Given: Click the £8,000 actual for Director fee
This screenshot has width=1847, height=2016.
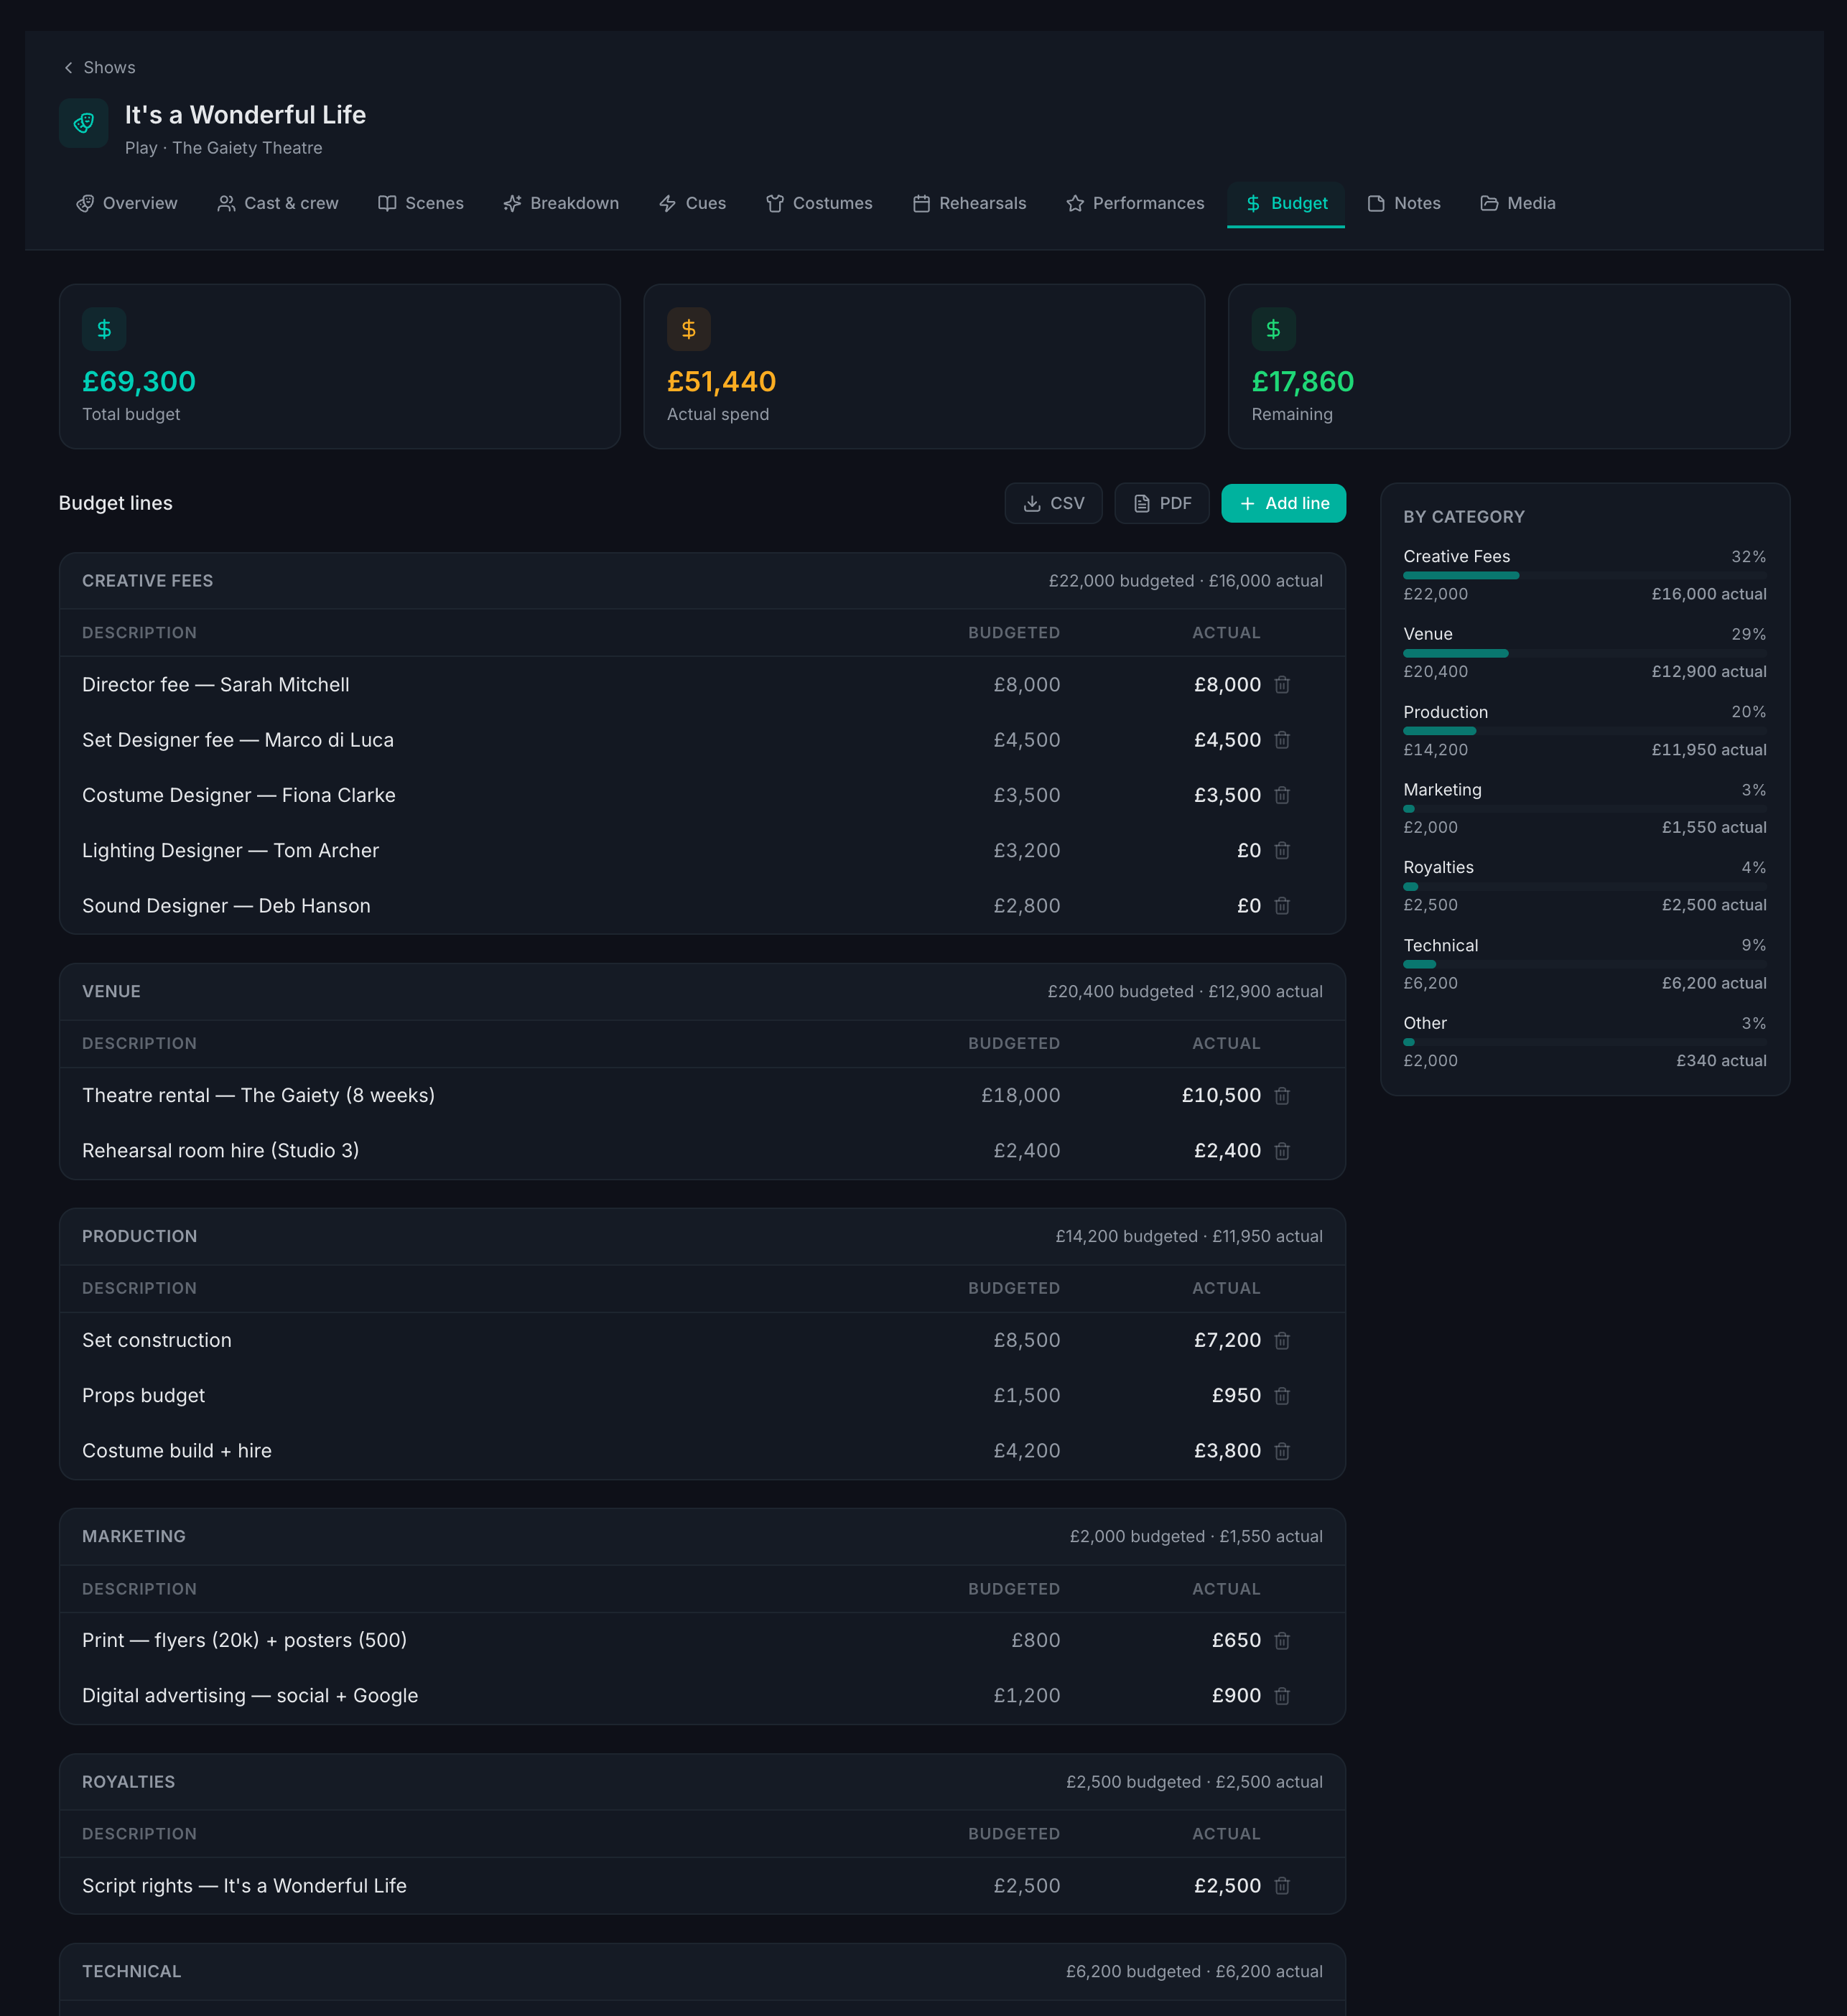Looking at the screenshot, I should [1228, 685].
